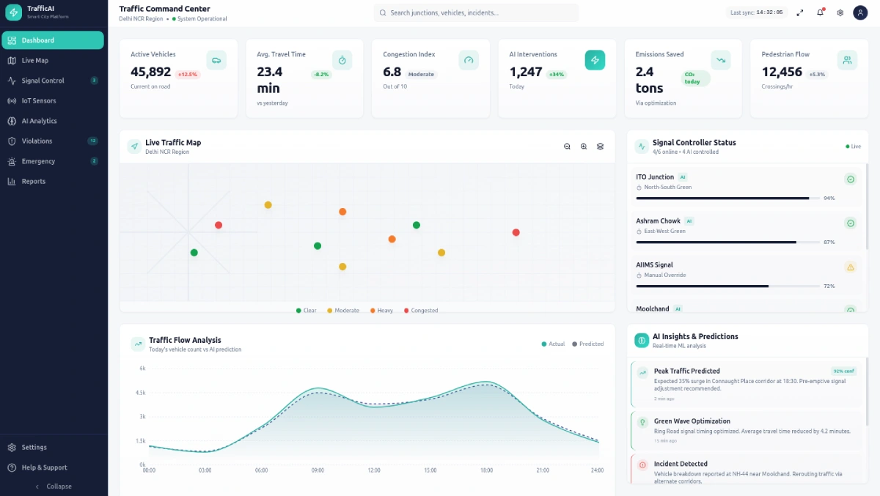Select AI Analytics in sidebar
The image size is (880, 496).
pos(53,121)
